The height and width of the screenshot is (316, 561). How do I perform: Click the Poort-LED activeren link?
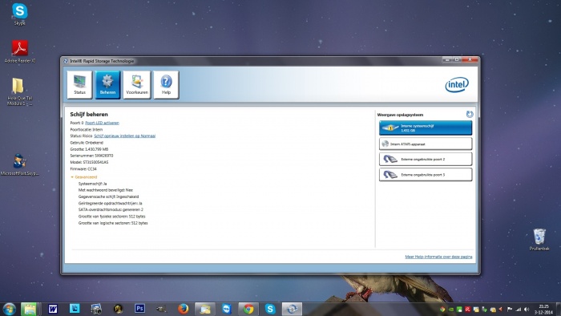click(102, 123)
